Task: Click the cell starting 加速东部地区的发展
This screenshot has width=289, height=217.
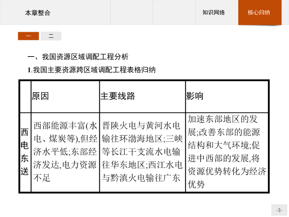Action: click(227, 152)
